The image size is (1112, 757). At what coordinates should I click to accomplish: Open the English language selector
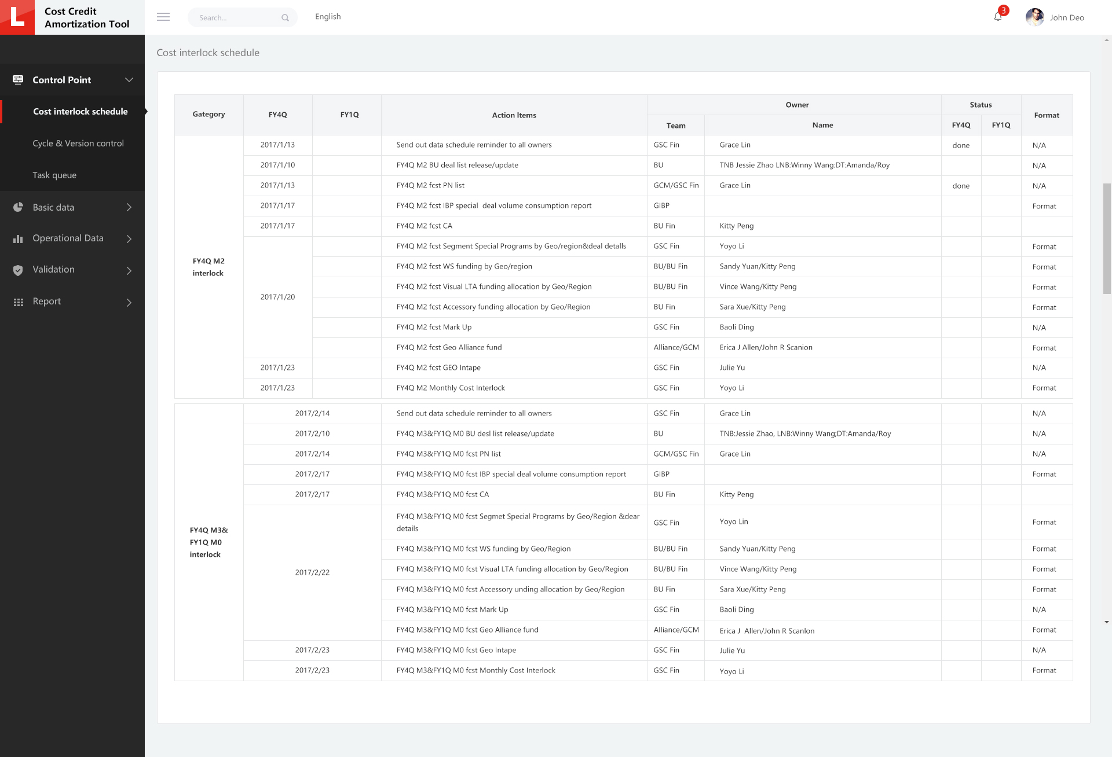(x=328, y=17)
